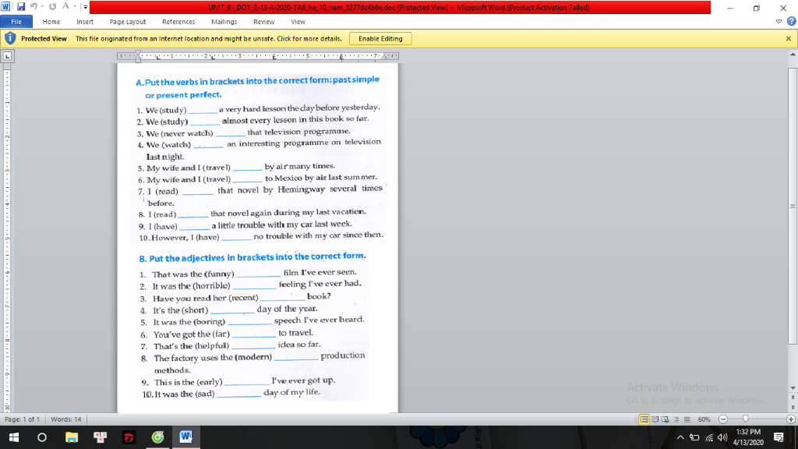
Task: Open the Undo history dropdown arrow
Action: click(42, 6)
